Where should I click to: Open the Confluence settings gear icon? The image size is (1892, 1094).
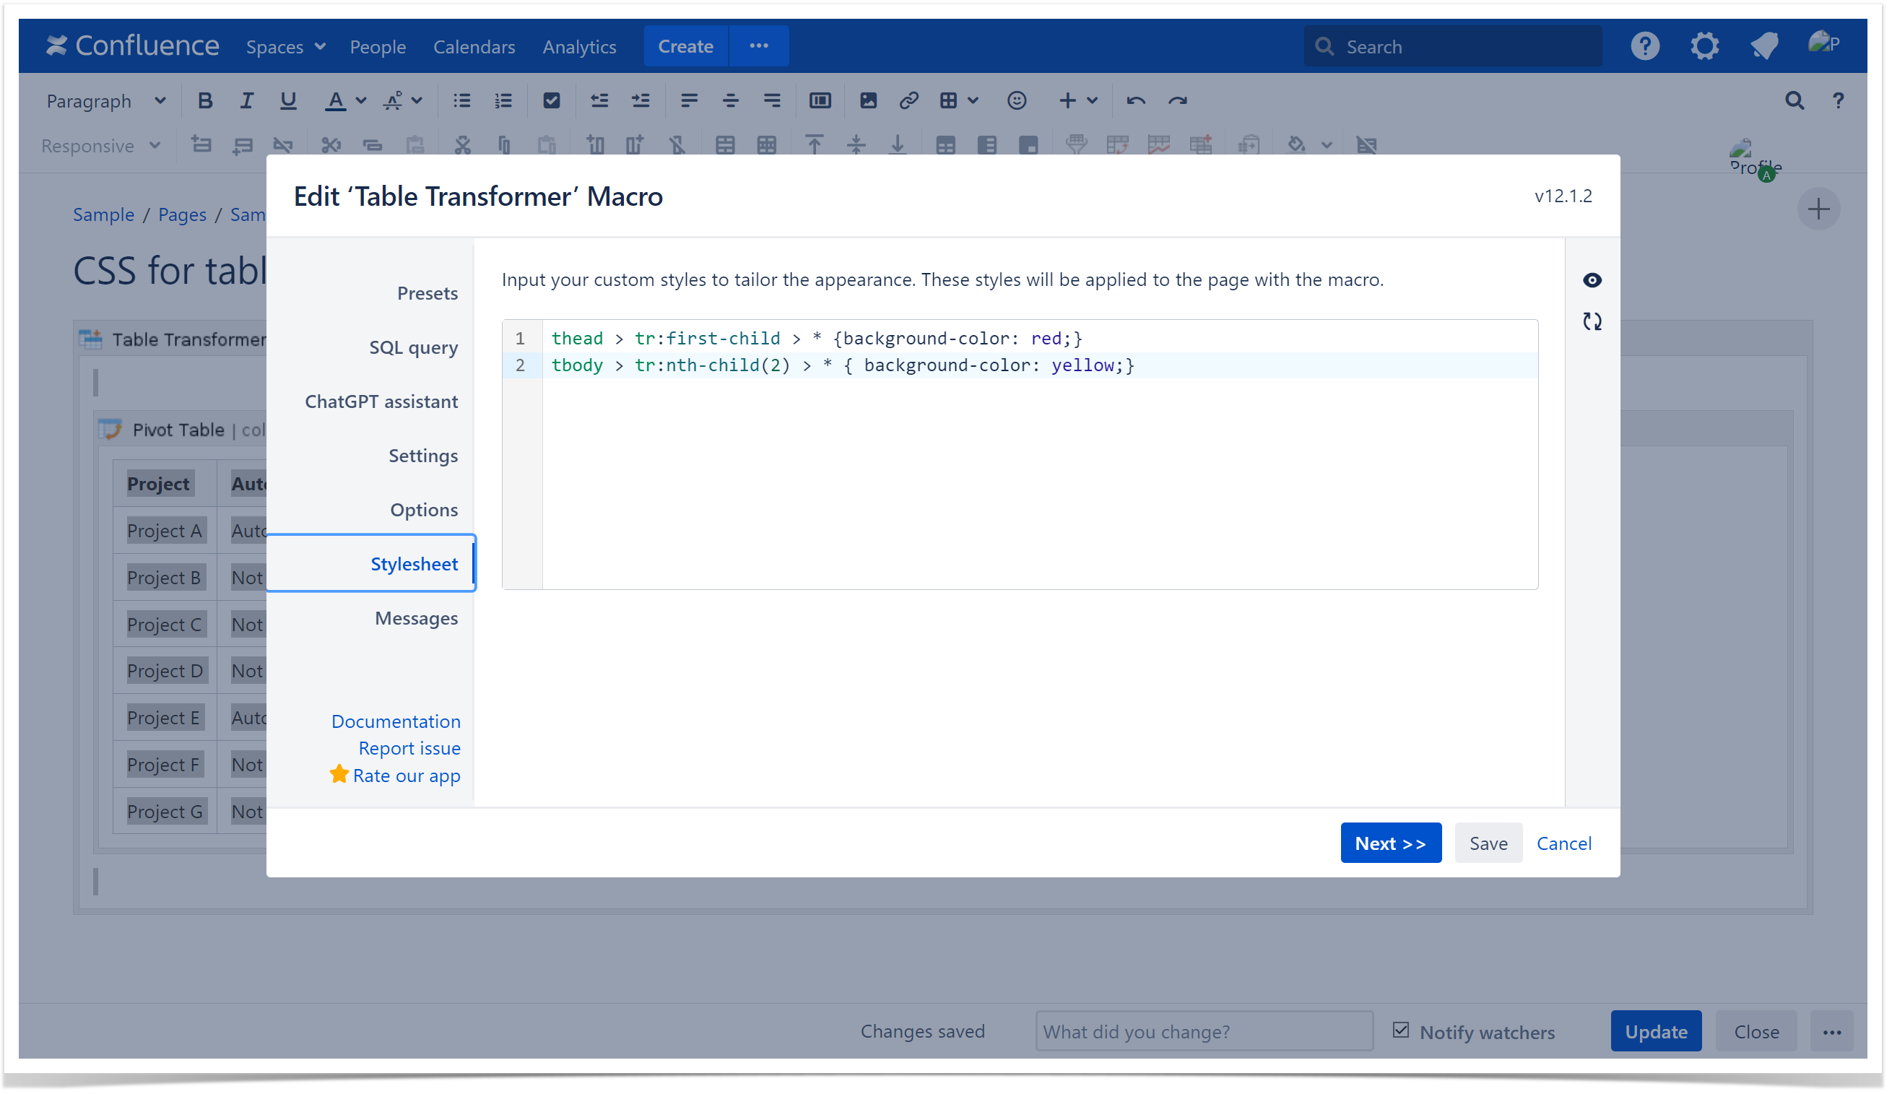1704,46
